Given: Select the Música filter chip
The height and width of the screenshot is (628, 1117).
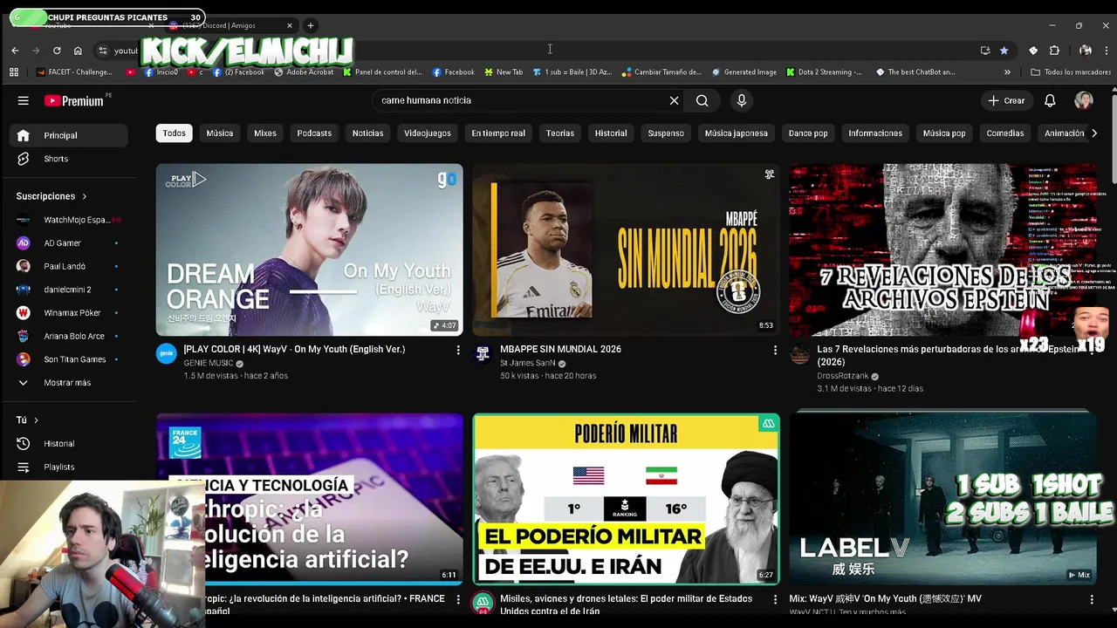Looking at the screenshot, I should 220,133.
